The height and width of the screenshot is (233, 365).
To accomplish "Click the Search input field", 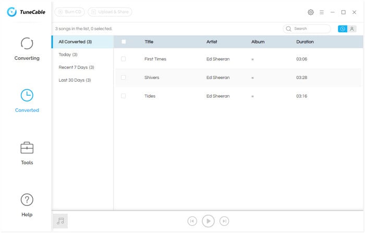I will pyautogui.click(x=307, y=29).
